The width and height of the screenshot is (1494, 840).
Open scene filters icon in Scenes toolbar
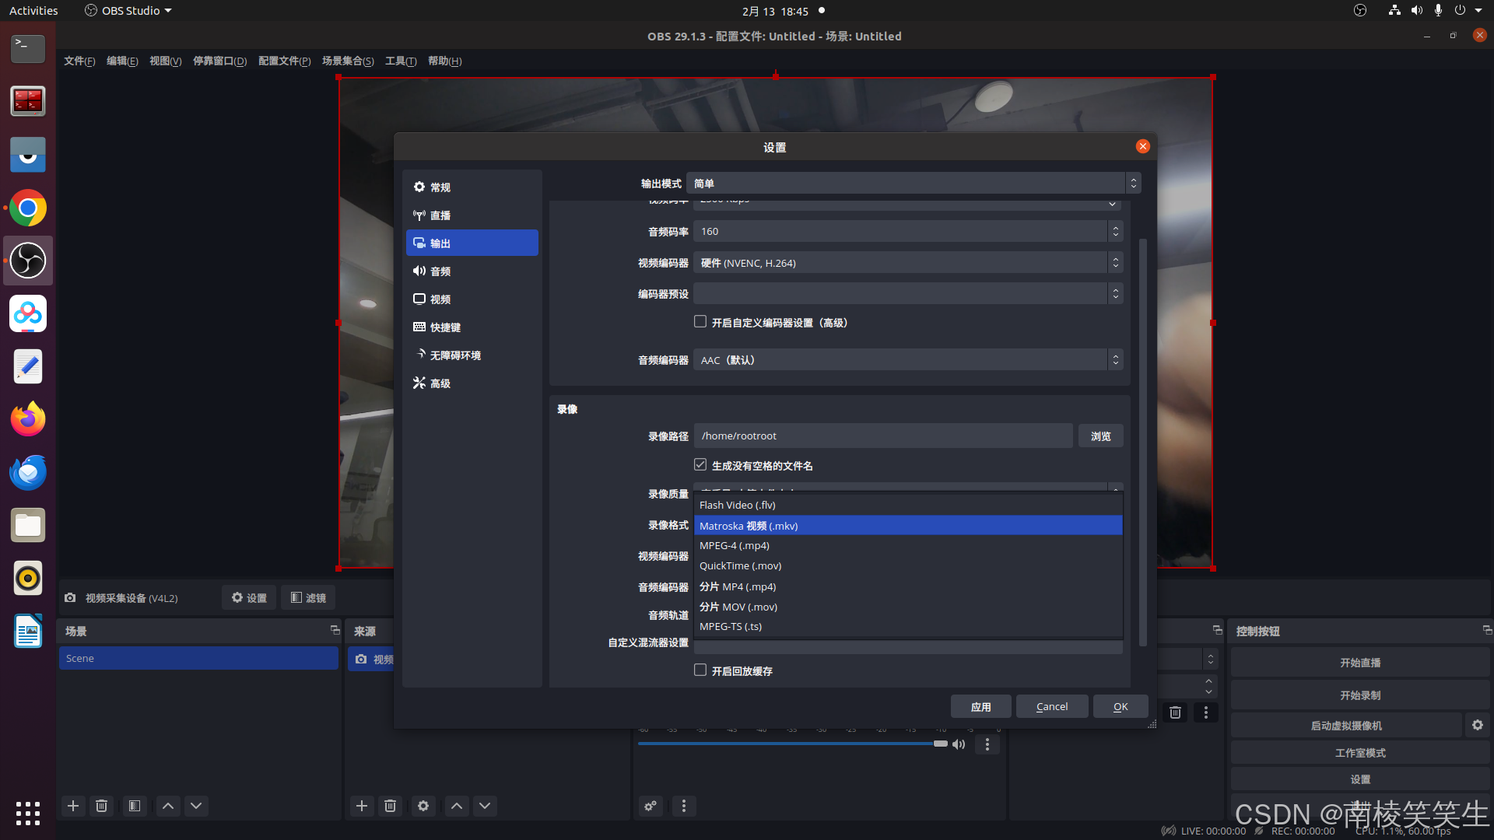(x=135, y=806)
